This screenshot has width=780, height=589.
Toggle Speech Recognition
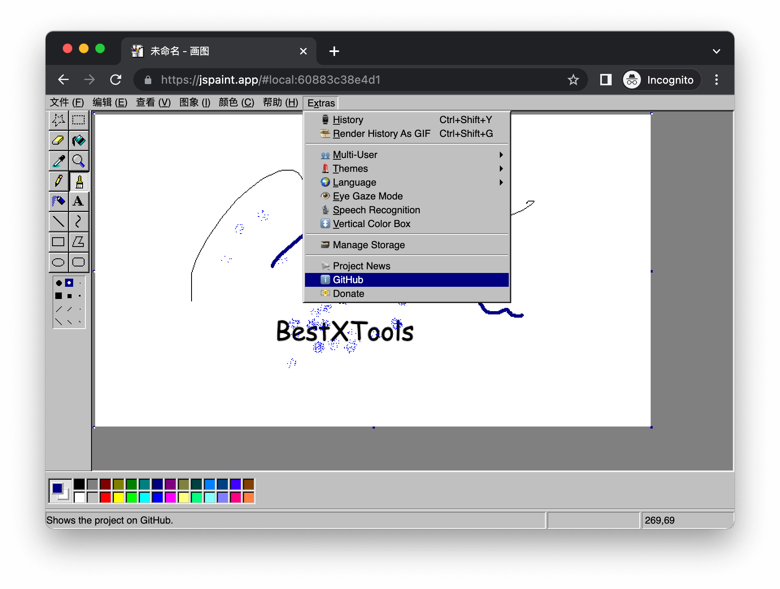pos(407,210)
